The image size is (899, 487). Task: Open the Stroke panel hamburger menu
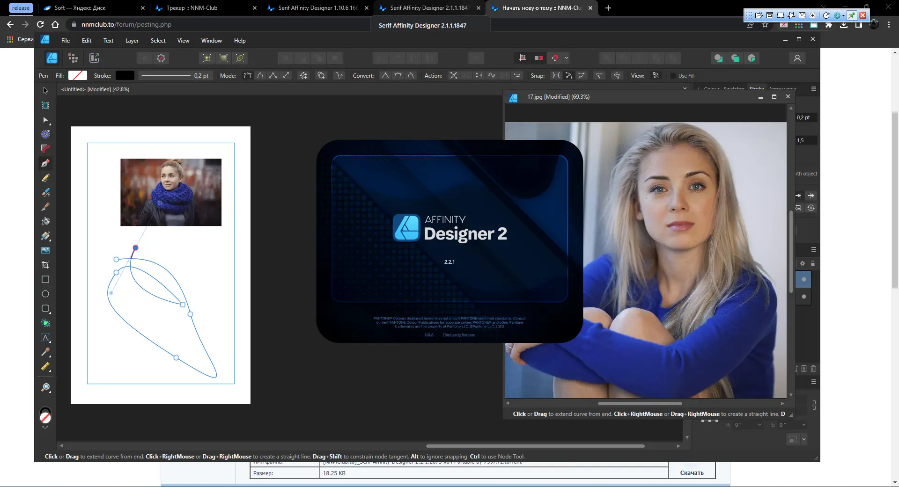coord(814,89)
